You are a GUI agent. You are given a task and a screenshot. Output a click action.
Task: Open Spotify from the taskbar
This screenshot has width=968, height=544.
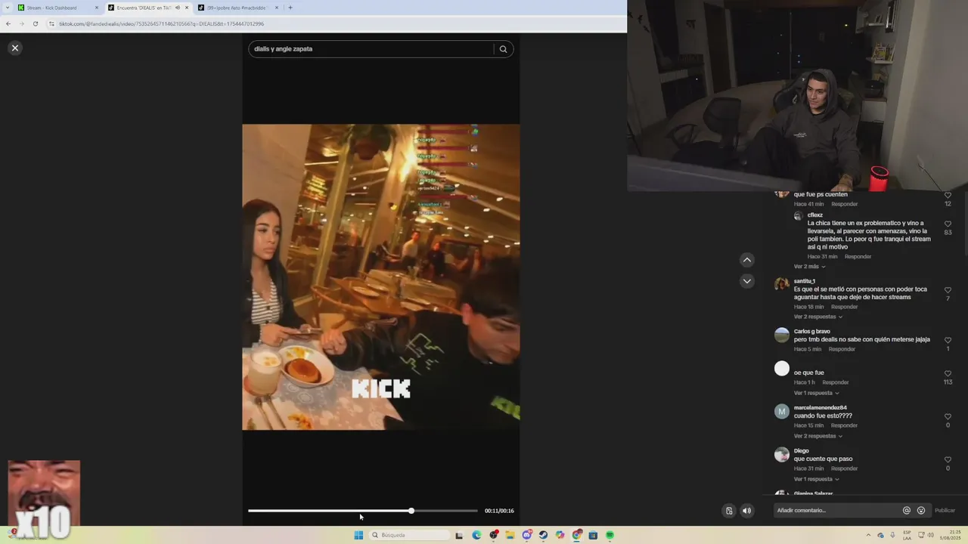pyautogui.click(x=610, y=535)
